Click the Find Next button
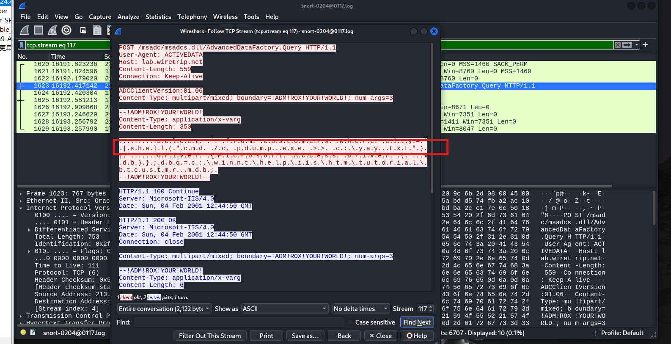Viewport: 671px width, 344px height. coord(417,322)
